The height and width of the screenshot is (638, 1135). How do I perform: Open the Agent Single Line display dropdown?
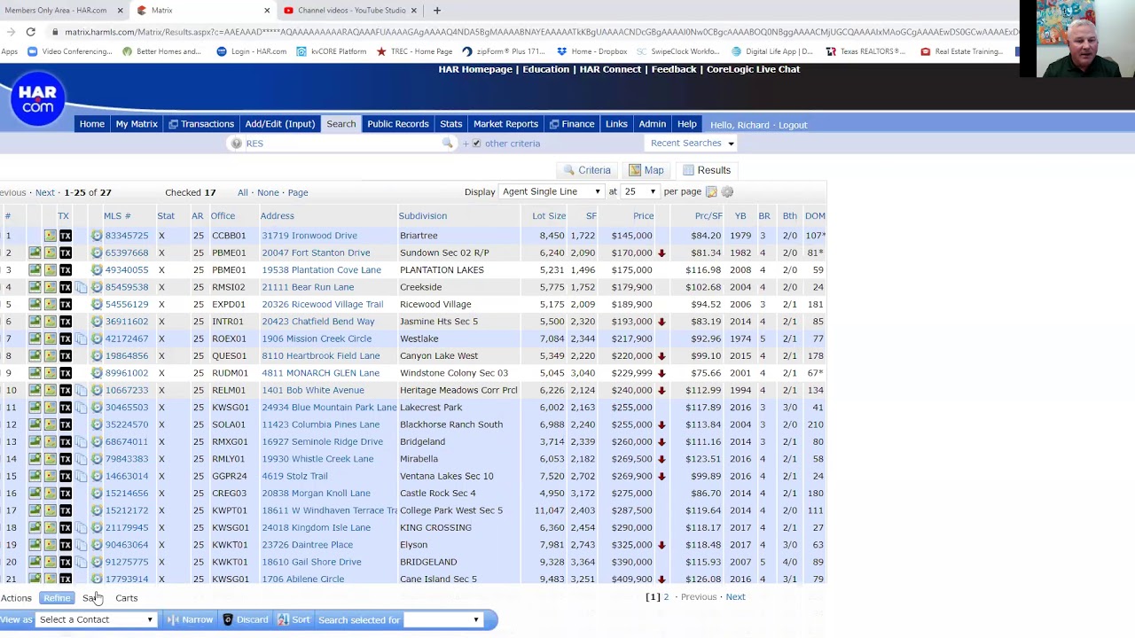(x=551, y=191)
